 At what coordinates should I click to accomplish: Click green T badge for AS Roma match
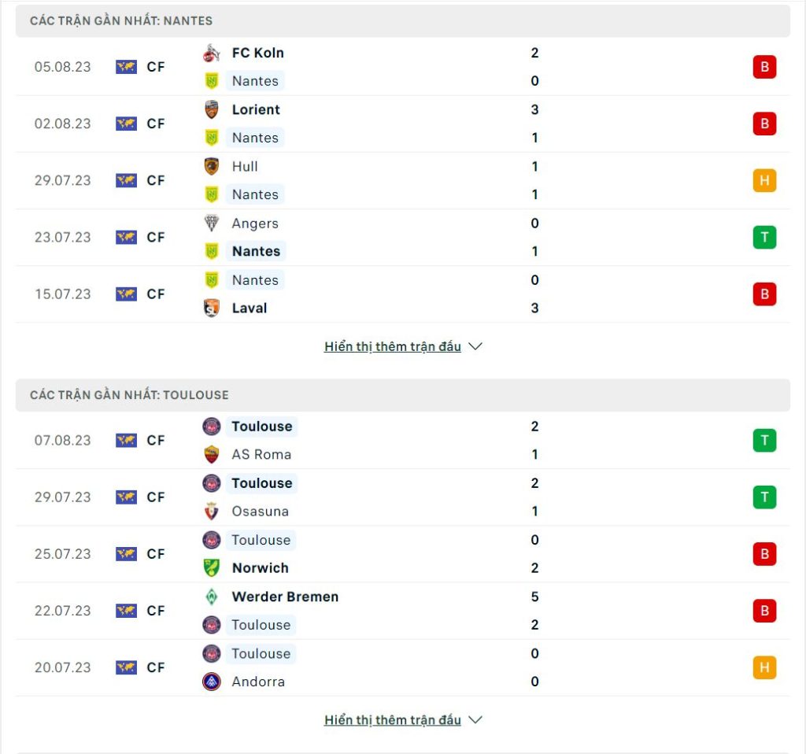coord(764,441)
